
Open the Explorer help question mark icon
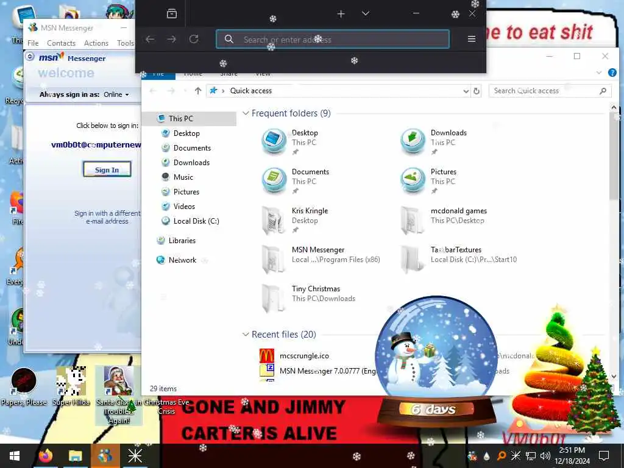(x=612, y=73)
